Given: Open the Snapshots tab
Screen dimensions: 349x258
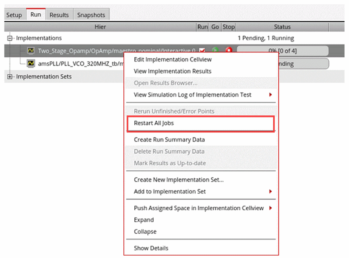Looking at the screenshot, I should 91,15.
